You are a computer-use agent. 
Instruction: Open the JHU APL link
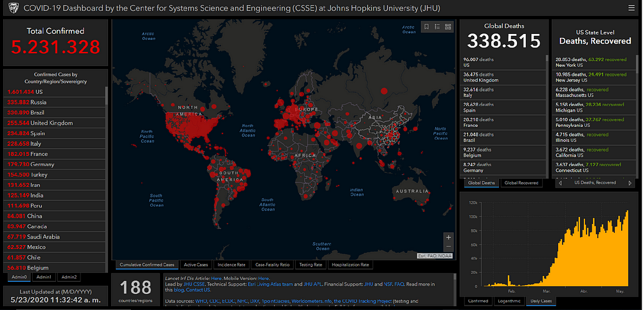313,284
